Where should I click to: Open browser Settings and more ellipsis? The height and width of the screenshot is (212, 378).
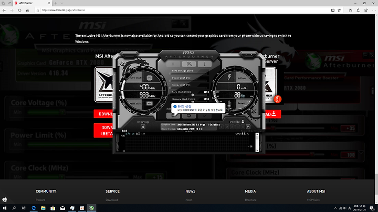point(374,10)
